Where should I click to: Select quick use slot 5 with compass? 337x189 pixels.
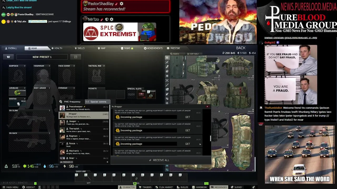tap(136, 177)
